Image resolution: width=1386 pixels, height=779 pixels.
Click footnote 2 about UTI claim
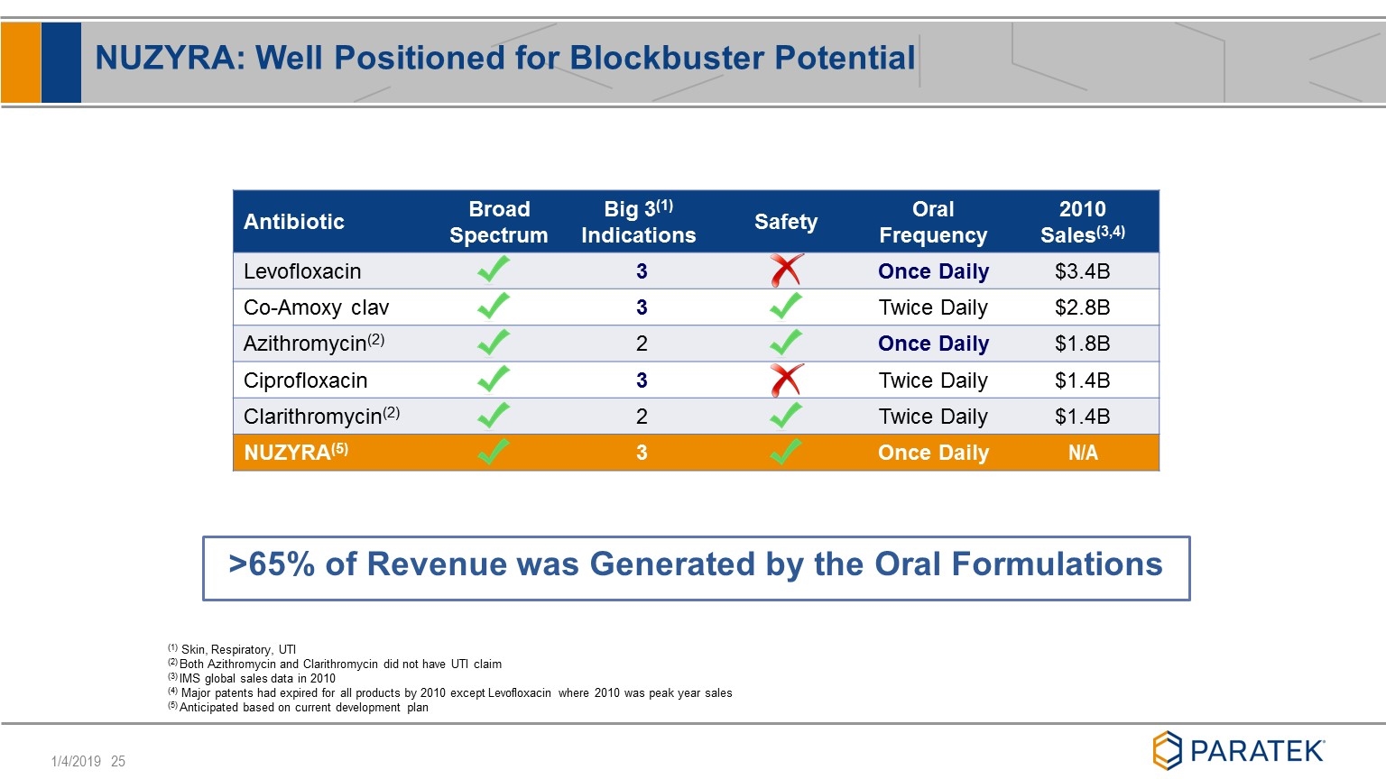click(335, 664)
